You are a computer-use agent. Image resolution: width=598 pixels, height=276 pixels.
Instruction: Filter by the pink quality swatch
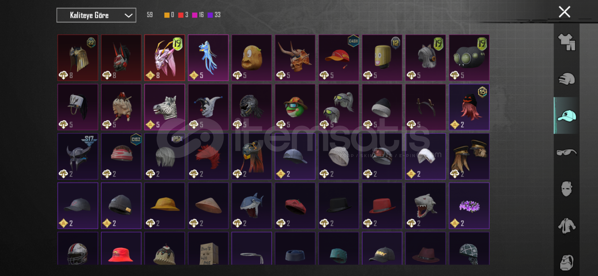coord(195,15)
